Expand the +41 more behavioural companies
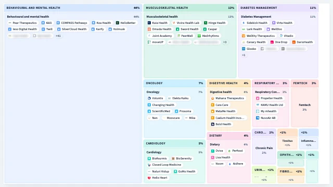This screenshot has width=333, height=187. (x=58, y=36)
